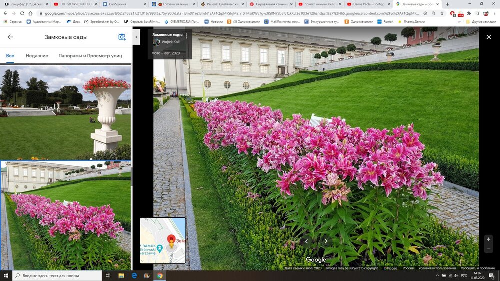Close the photo viewer with X

pyautogui.click(x=488, y=37)
